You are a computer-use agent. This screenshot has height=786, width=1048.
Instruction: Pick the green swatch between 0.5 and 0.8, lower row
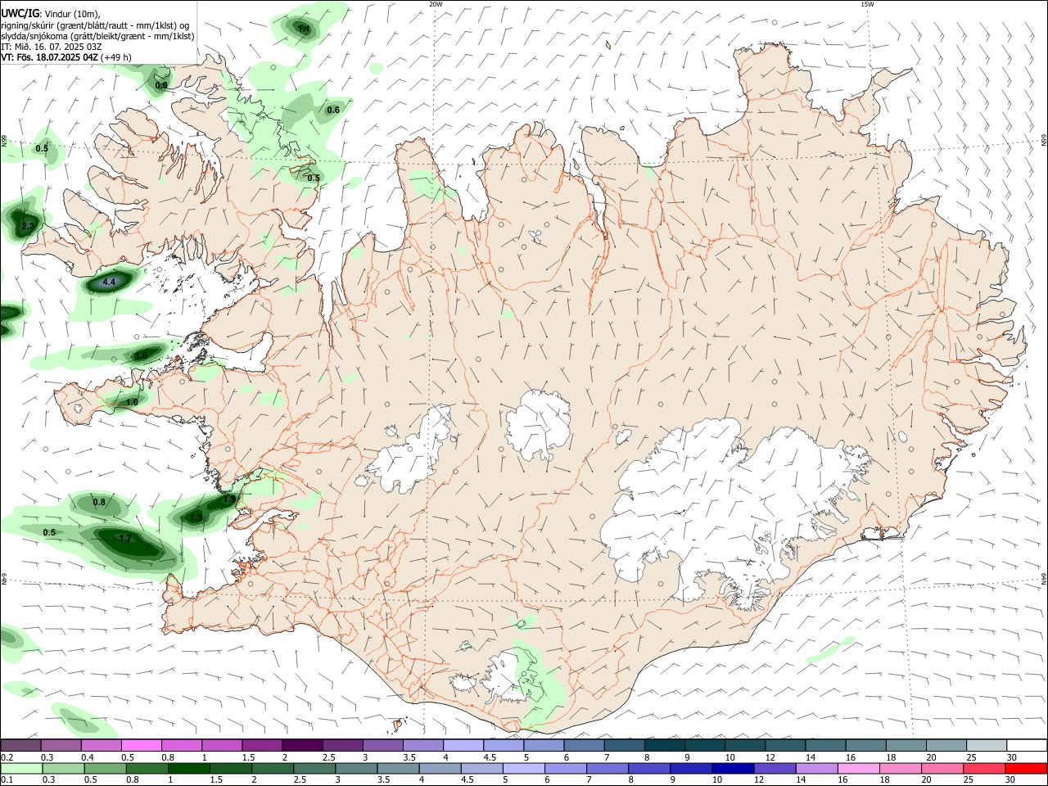coord(105,769)
